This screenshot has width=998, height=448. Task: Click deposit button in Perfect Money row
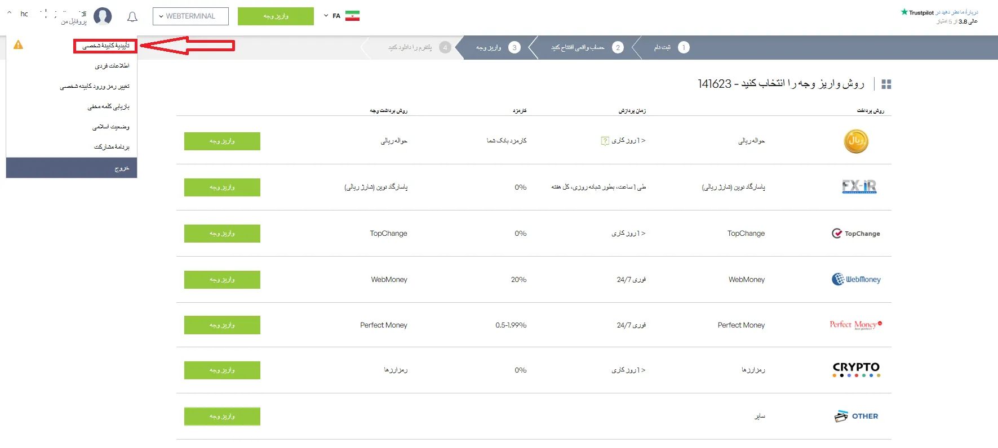pos(222,325)
